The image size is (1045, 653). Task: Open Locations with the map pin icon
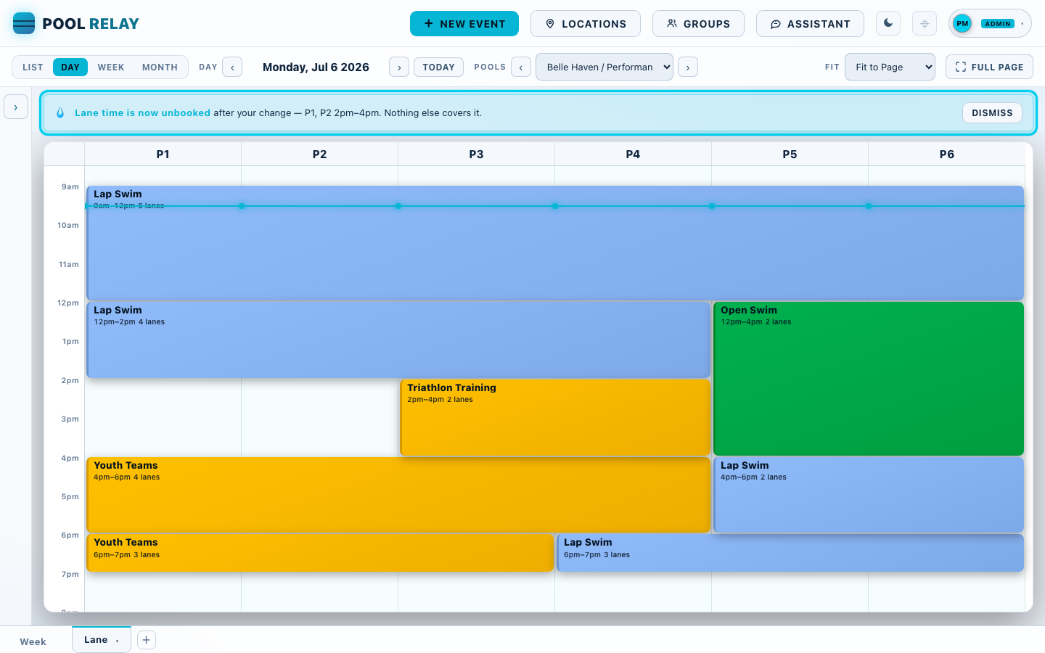tap(586, 23)
